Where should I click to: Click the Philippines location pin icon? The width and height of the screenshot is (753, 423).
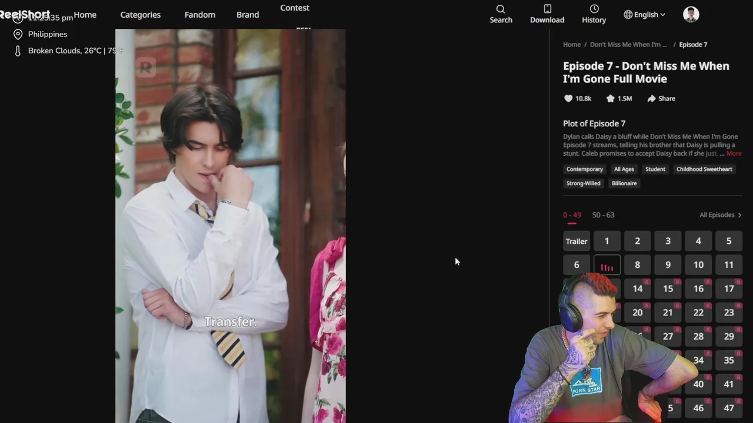click(18, 34)
